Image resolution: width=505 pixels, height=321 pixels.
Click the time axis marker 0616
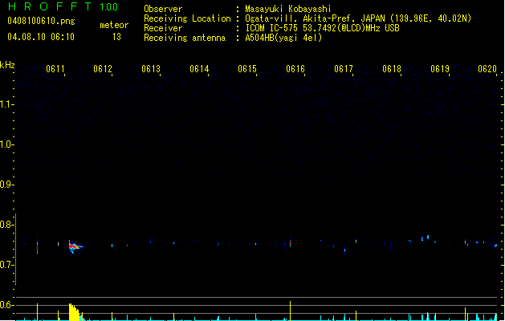(295, 68)
